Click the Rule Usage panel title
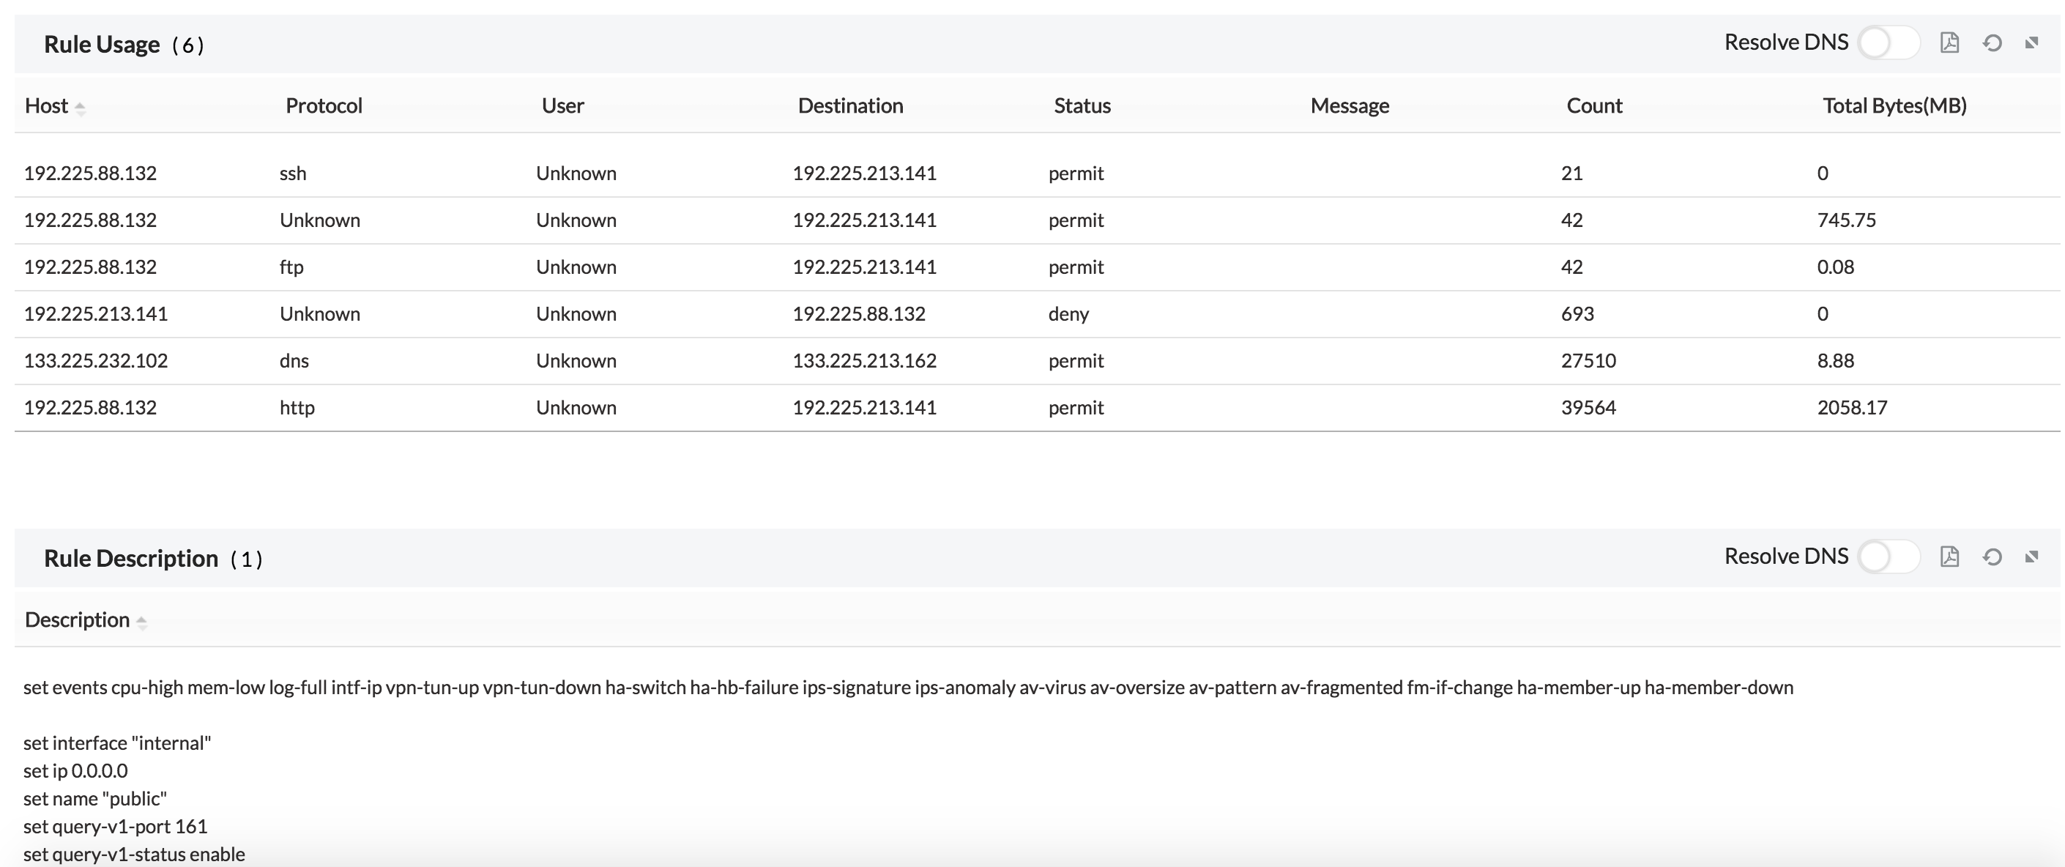 (102, 45)
